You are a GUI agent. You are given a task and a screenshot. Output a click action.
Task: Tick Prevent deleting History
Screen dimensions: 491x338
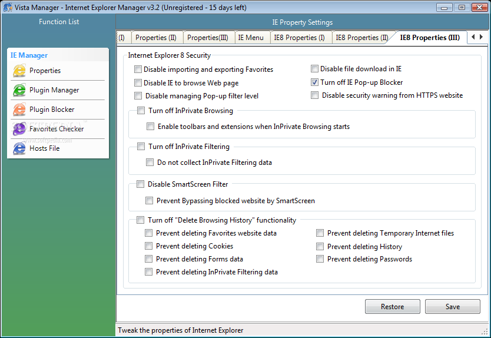[320, 247]
